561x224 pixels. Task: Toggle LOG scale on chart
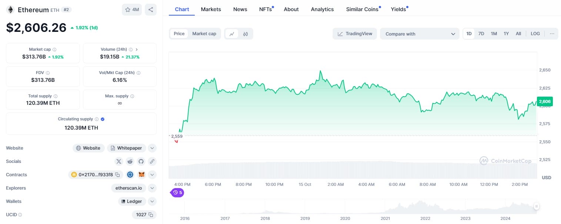click(535, 34)
